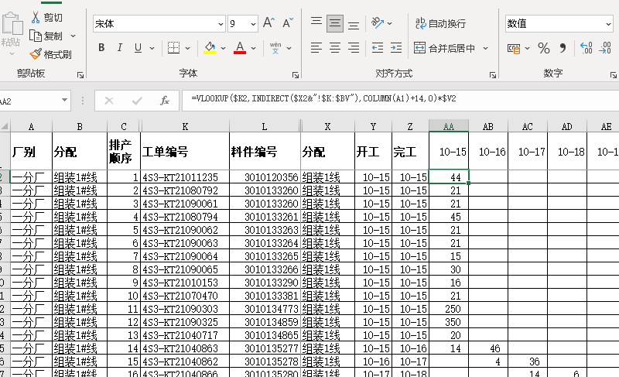This screenshot has height=377, width=619.
Task: Click the Copy (复制) button
Action: pyautogui.click(x=46, y=36)
